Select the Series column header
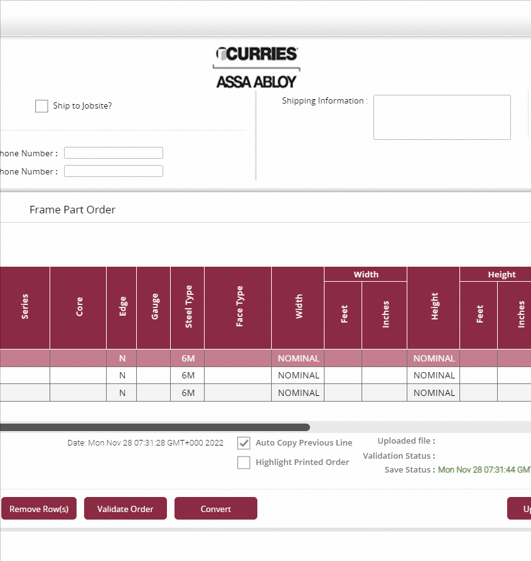This screenshot has height=561, width=531. tap(25, 307)
